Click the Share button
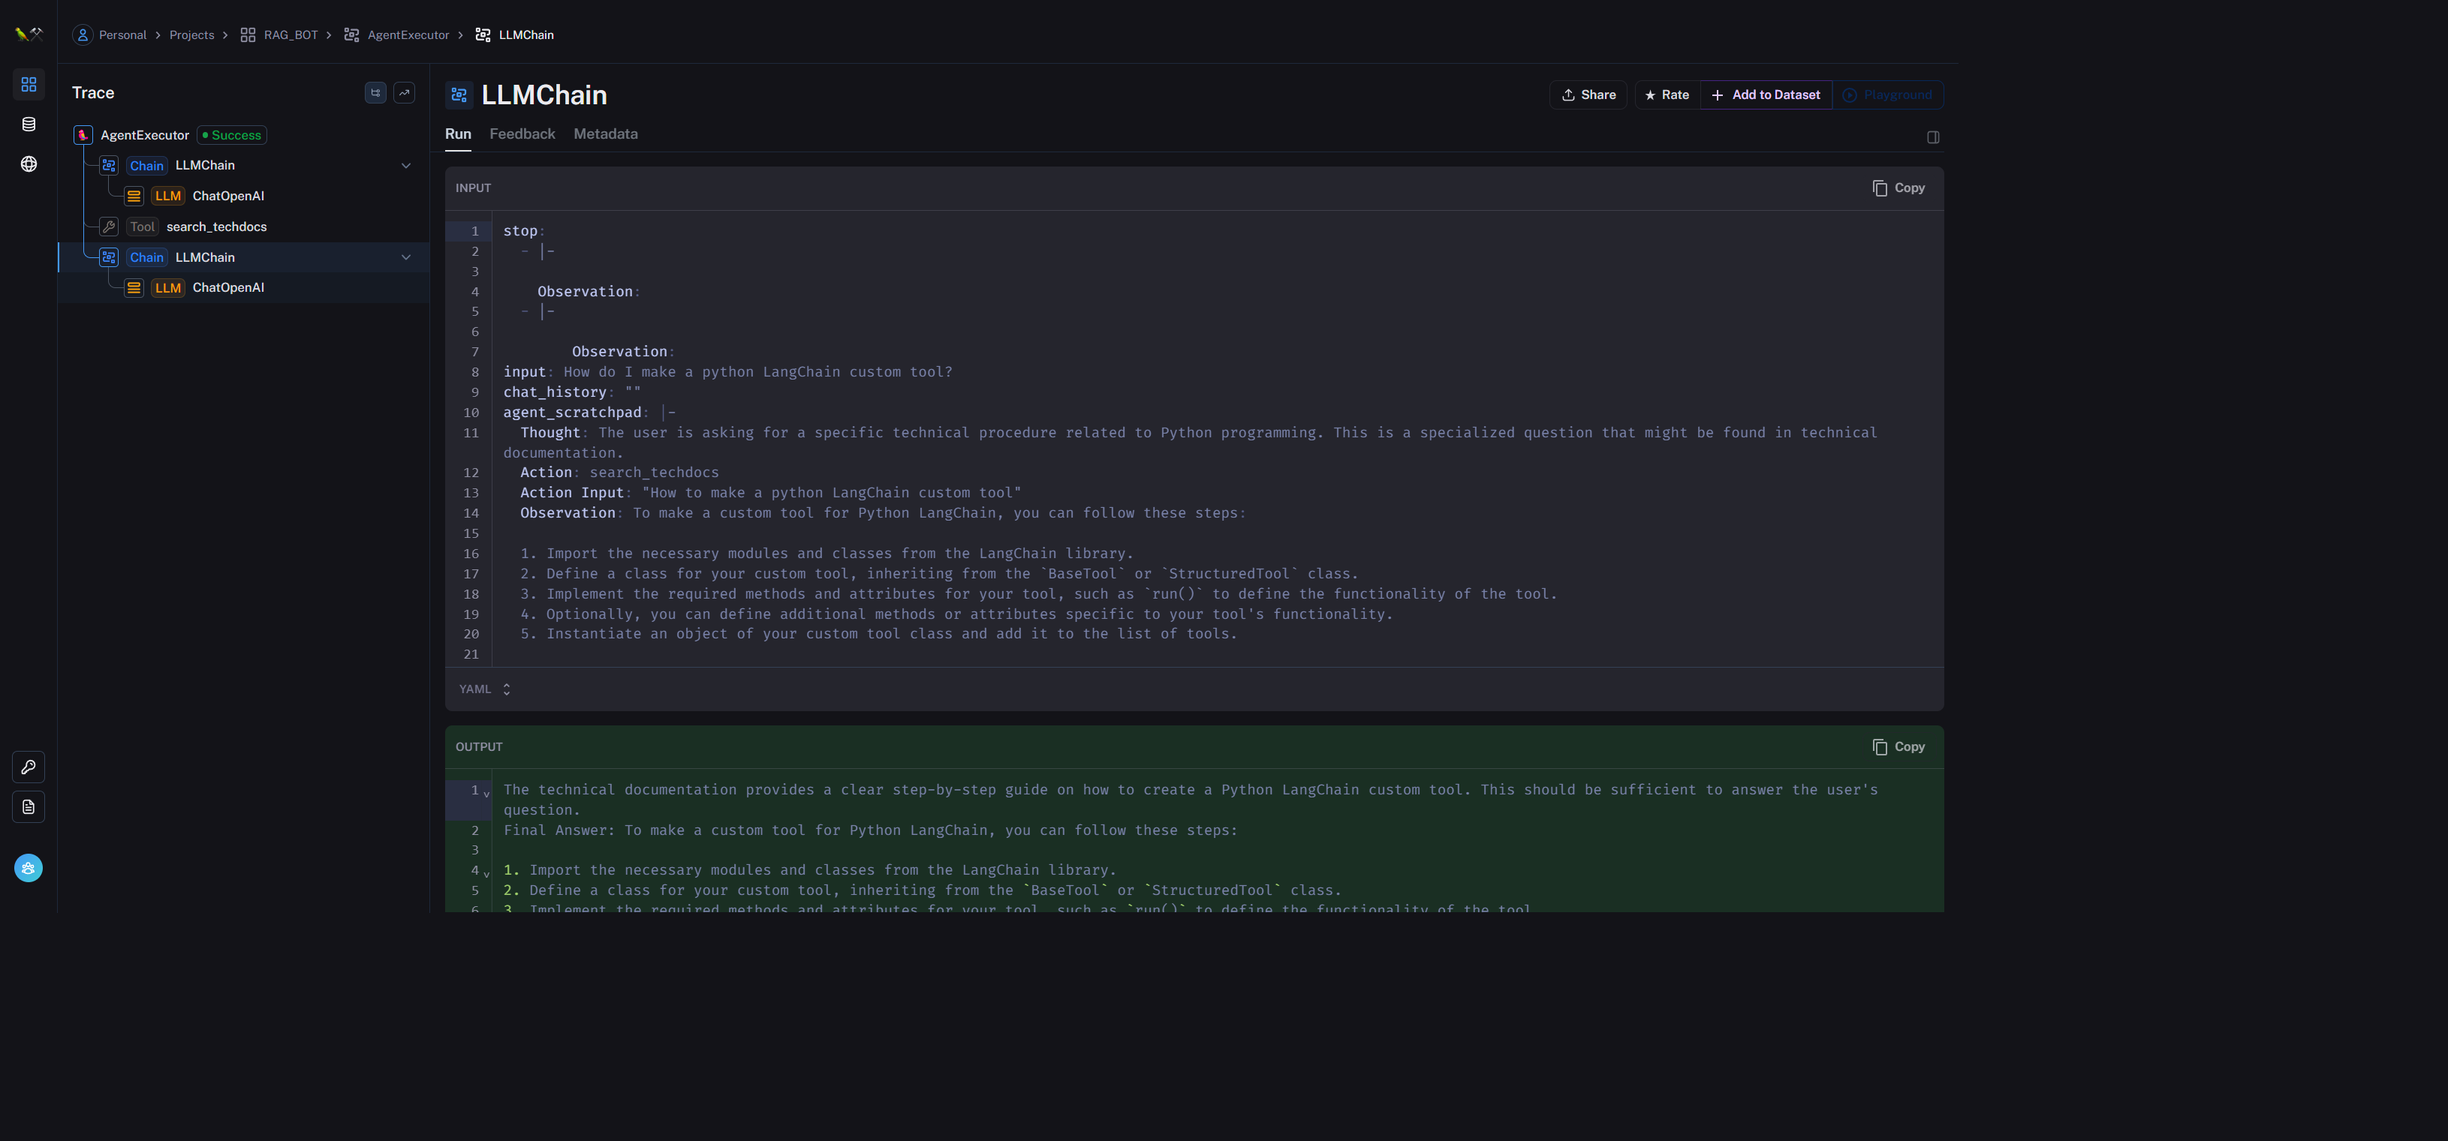 click(1588, 95)
